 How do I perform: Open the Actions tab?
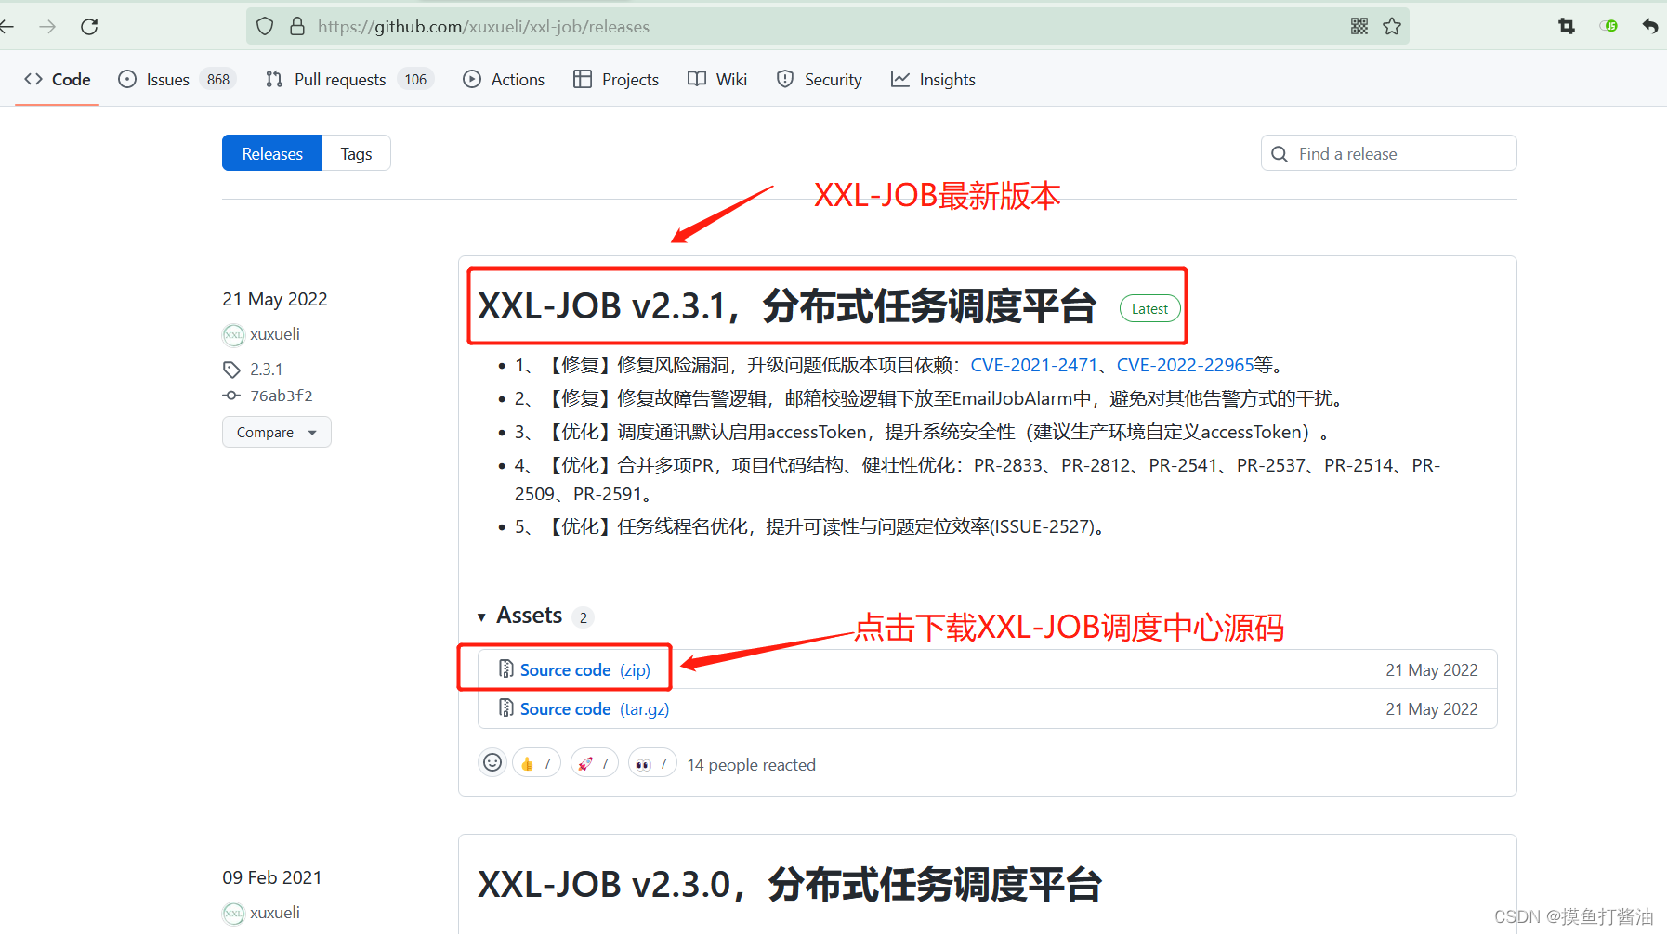click(x=504, y=80)
